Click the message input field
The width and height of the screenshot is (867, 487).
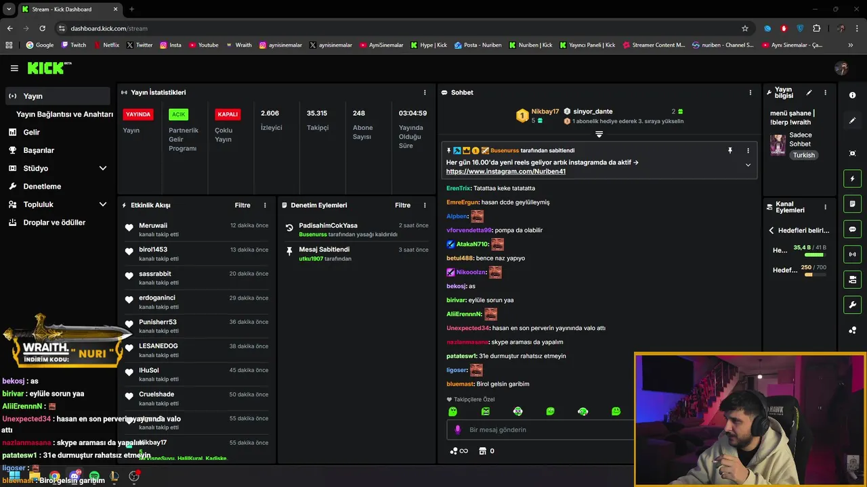[x=541, y=430]
